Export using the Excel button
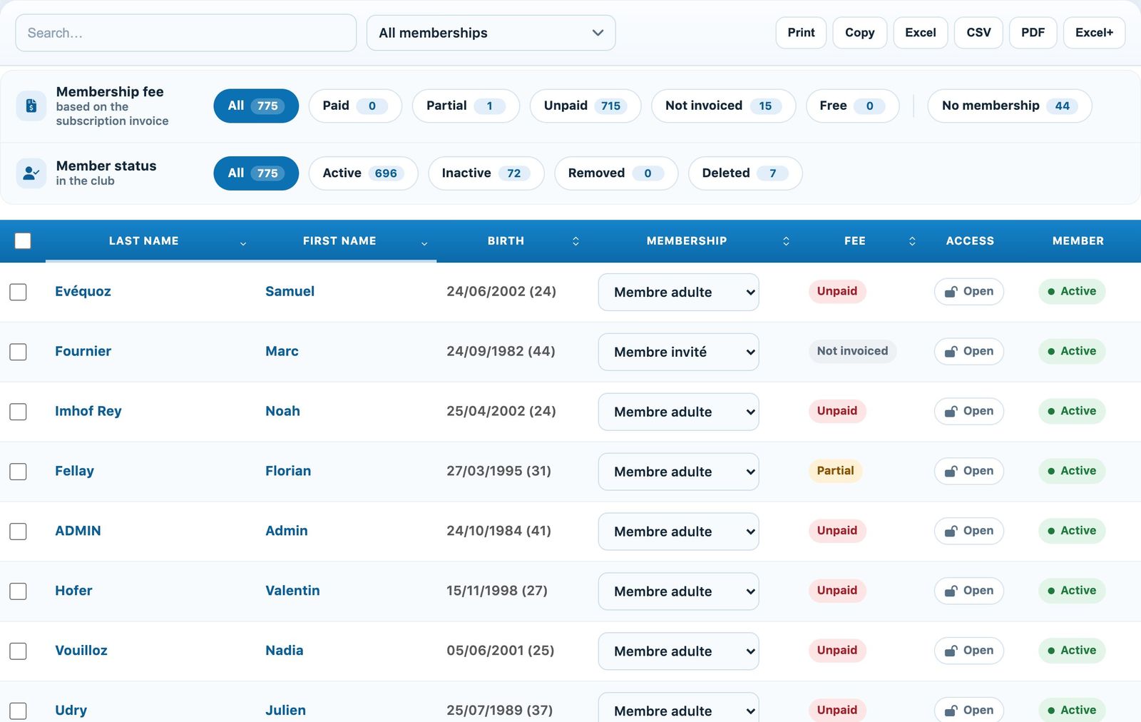Viewport: 1141px width, 722px height. [x=921, y=33]
